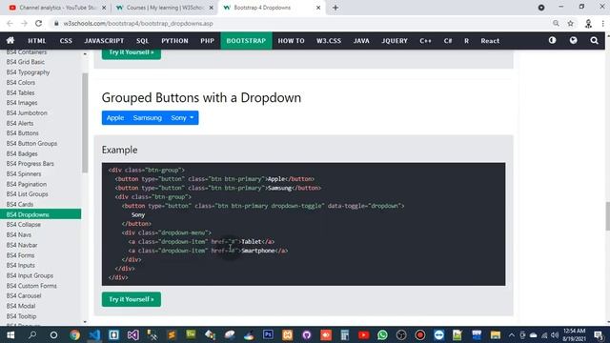Open BS4 Button Groups in the sidebar
The image size is (610, 343).
tap(31, 144)
